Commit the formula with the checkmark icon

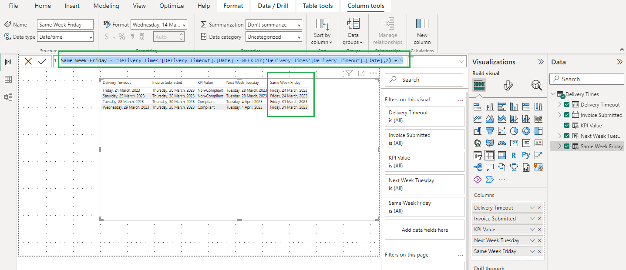(42, 61)
